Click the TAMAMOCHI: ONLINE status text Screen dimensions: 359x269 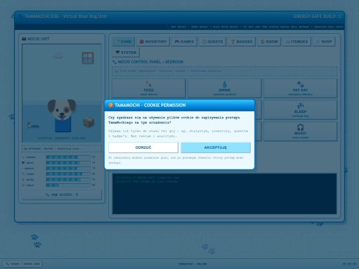point(192,264)
